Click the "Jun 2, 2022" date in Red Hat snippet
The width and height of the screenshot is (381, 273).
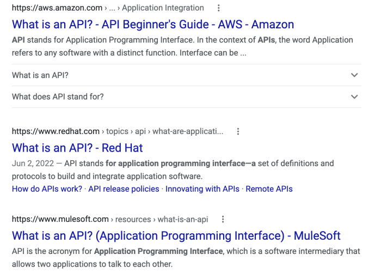[33, 163]
